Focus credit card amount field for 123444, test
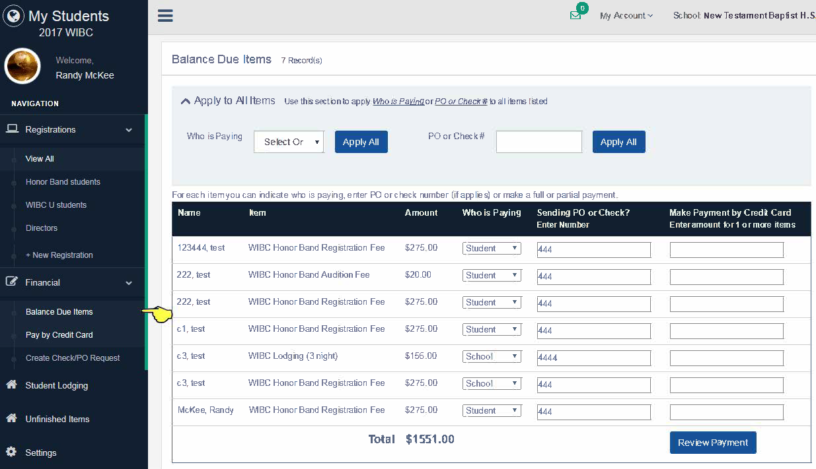This screenshot has width=816, height=469. point(727,249)
